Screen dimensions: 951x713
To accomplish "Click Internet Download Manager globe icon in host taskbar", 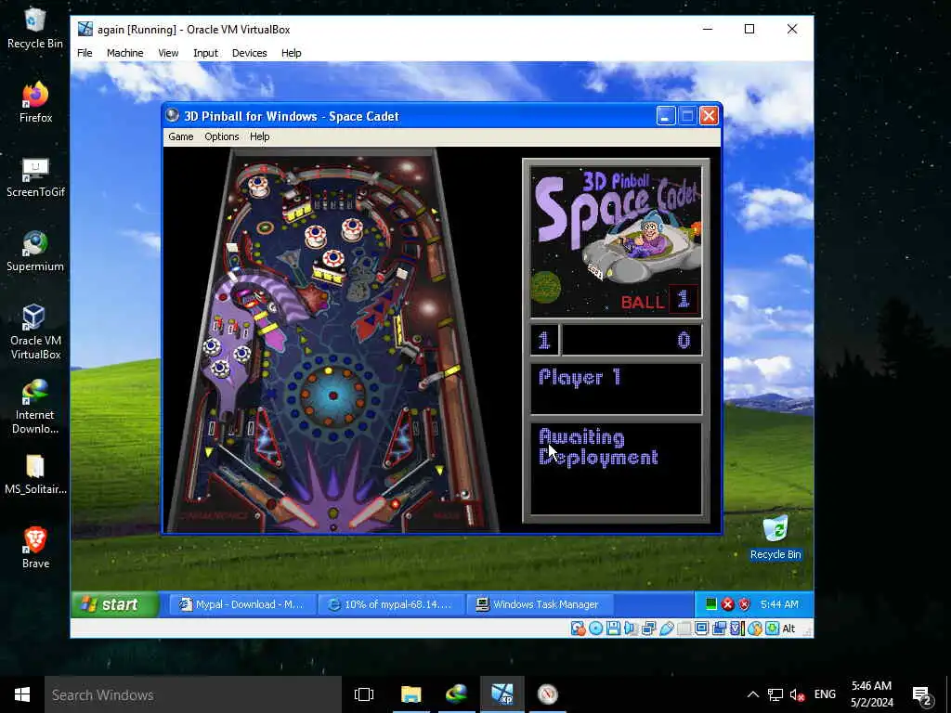I will (456, 694).
